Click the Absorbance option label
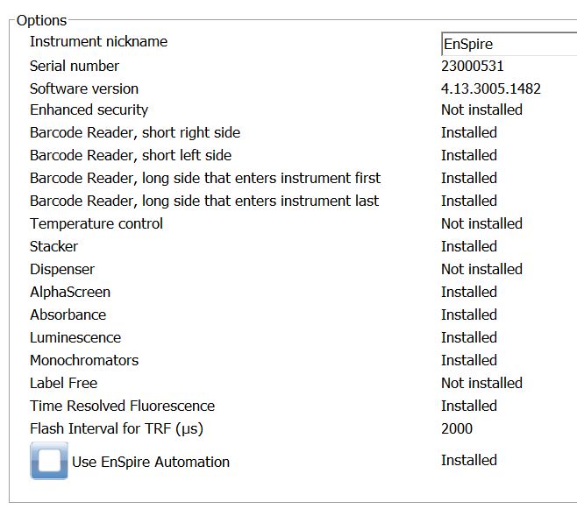Screen dimensions: 577x516 click(x=68, y=315)
